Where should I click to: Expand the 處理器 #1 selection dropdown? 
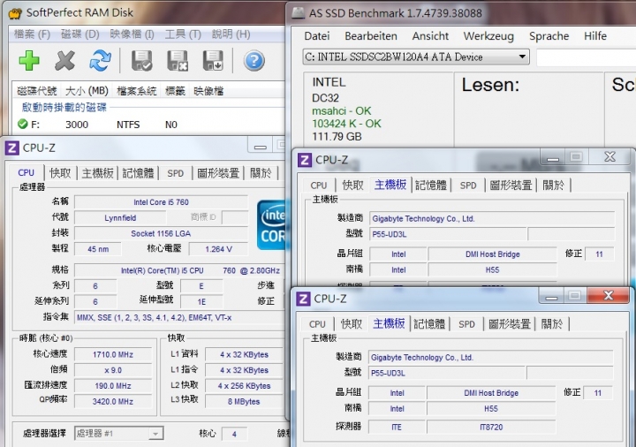tap(155, 434)
